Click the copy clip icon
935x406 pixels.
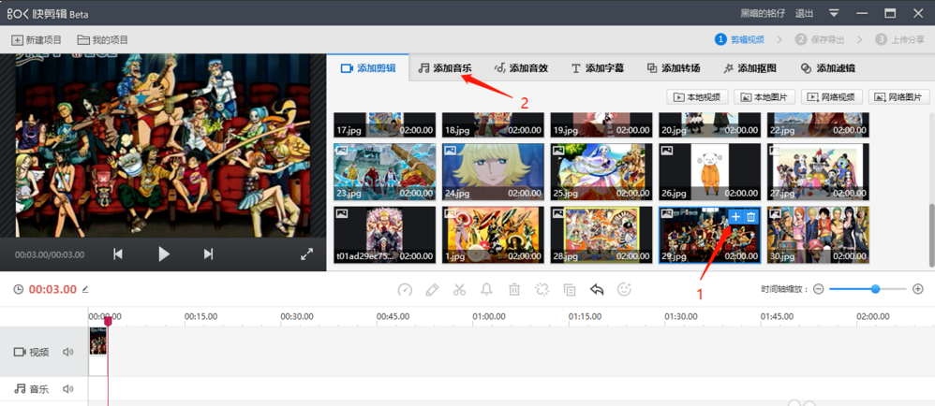[x=570, y=290]
